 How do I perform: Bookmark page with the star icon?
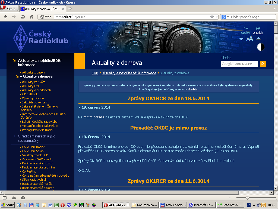(x=212, y=17)
